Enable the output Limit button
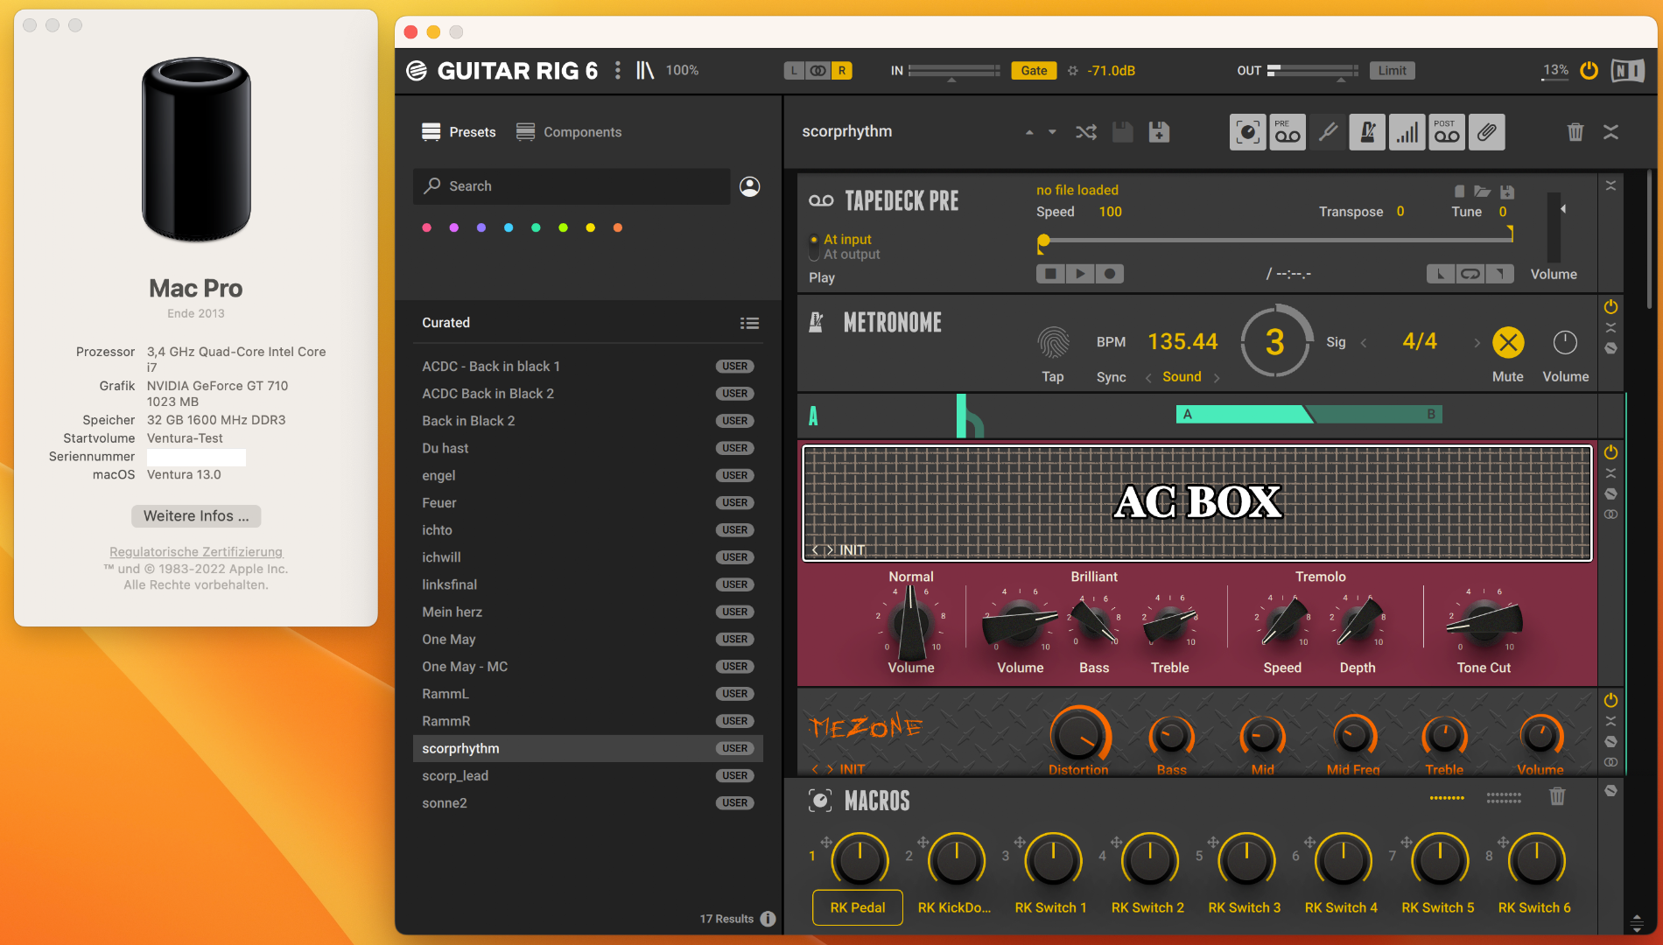The image size is (1663, 945). [x=1392, y=71]
